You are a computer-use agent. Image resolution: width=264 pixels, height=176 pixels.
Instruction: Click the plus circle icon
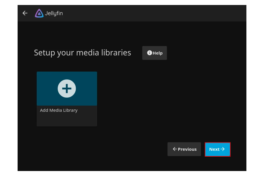[x=67, y=88]
